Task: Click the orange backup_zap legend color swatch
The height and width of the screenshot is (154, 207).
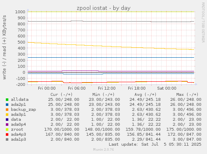Action: click(7, 110)
